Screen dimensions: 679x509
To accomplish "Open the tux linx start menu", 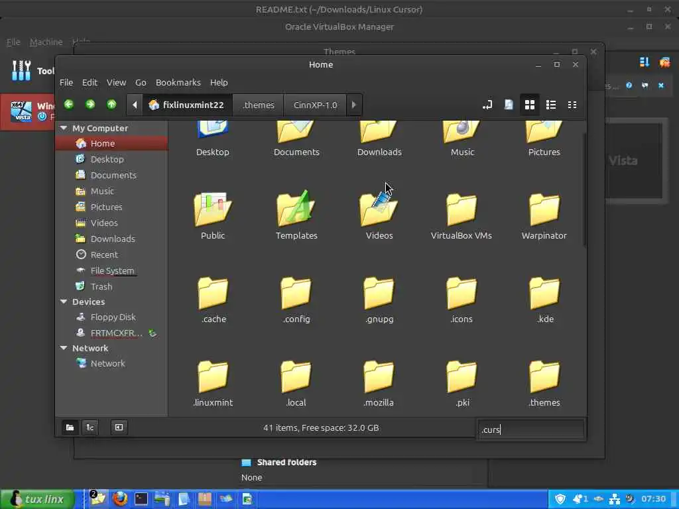I will tap(38, 499).
